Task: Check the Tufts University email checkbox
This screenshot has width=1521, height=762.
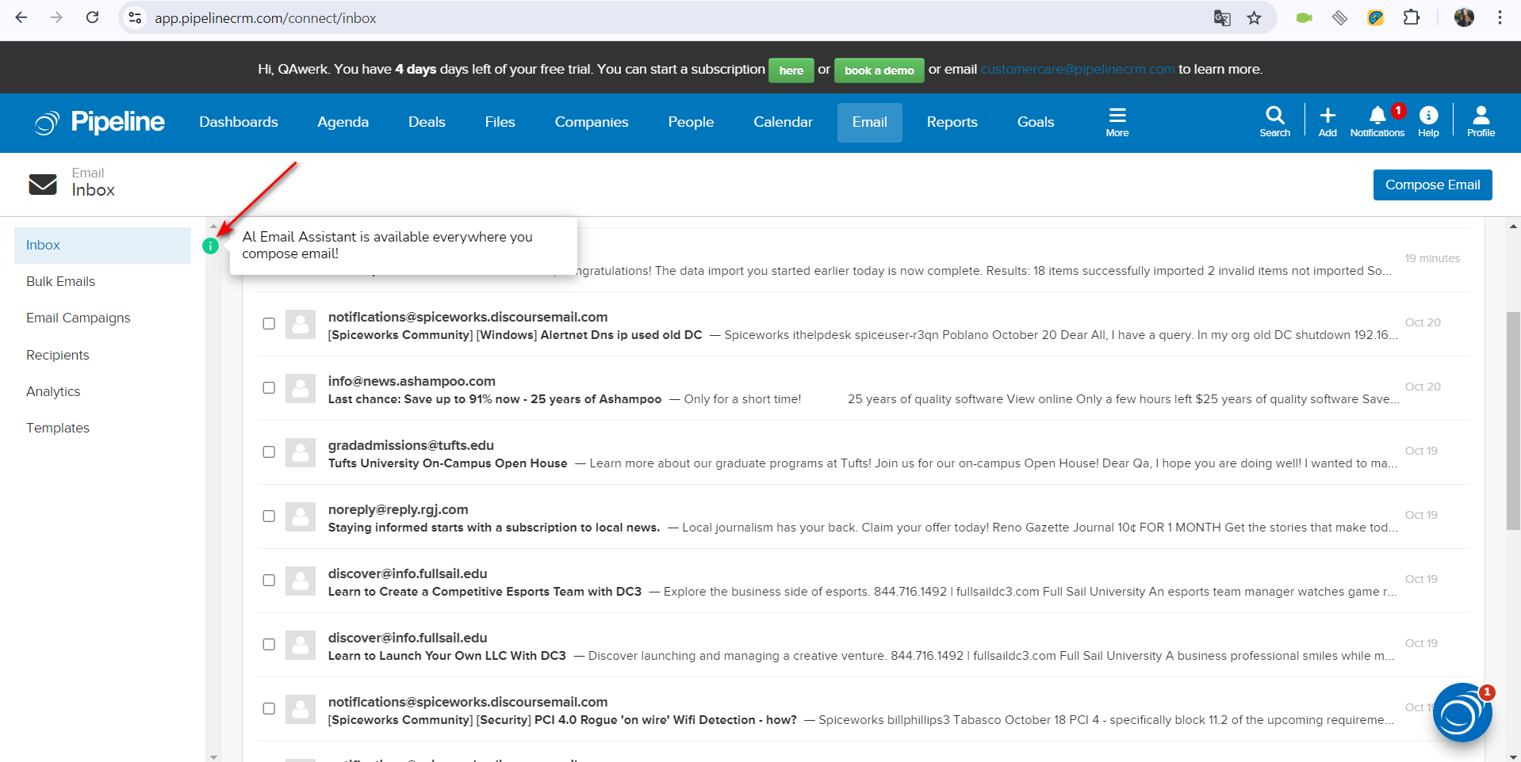Action: click(269, 452)
